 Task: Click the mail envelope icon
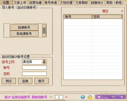tap(90, 97)
